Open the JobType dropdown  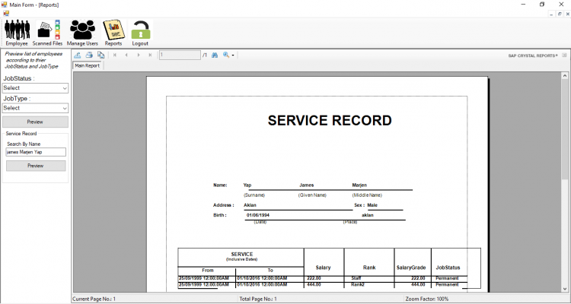tap(35, 108)
